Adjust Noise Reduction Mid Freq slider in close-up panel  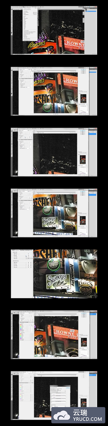pos(22,264)
